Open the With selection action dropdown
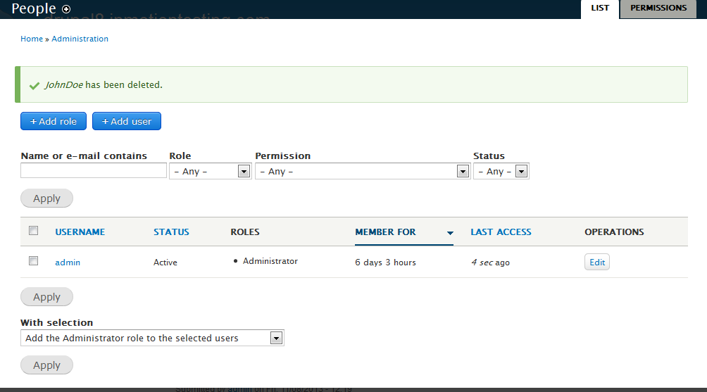 point(151,339)
